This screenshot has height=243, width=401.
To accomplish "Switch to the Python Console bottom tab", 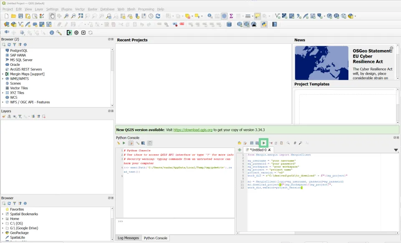I will click(x=156, y=238).
